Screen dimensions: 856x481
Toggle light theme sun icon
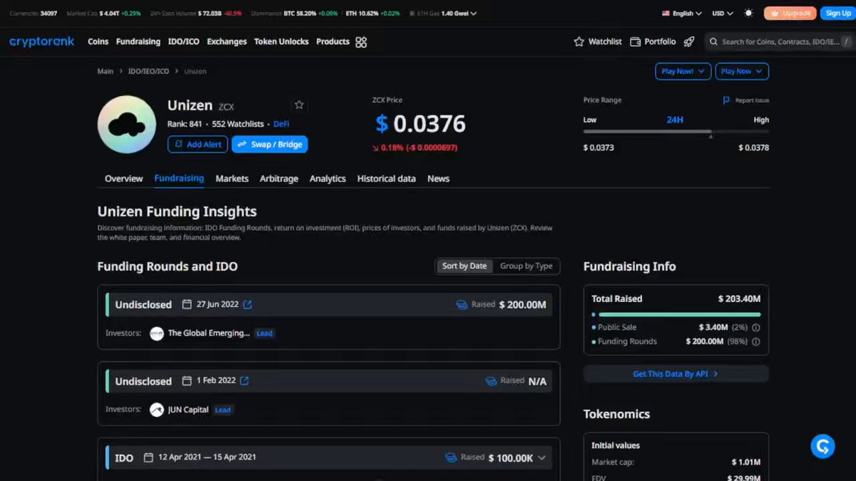click(748, 13)
